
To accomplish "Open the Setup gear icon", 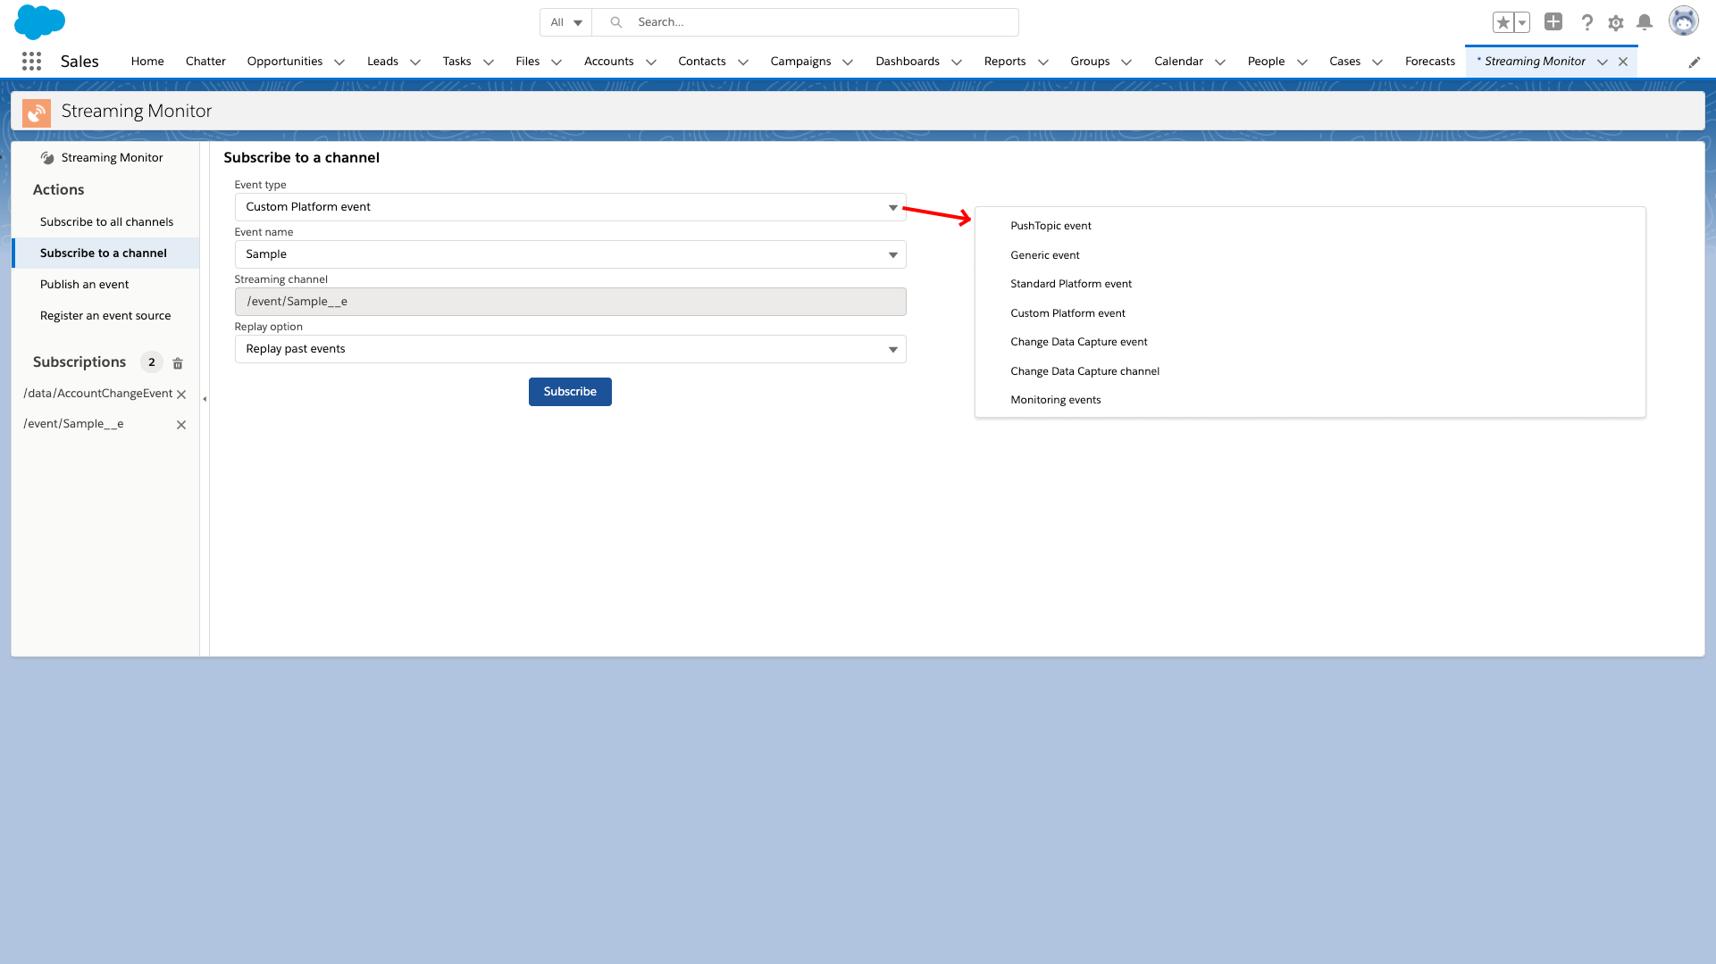I will [x=1615, y=23].
